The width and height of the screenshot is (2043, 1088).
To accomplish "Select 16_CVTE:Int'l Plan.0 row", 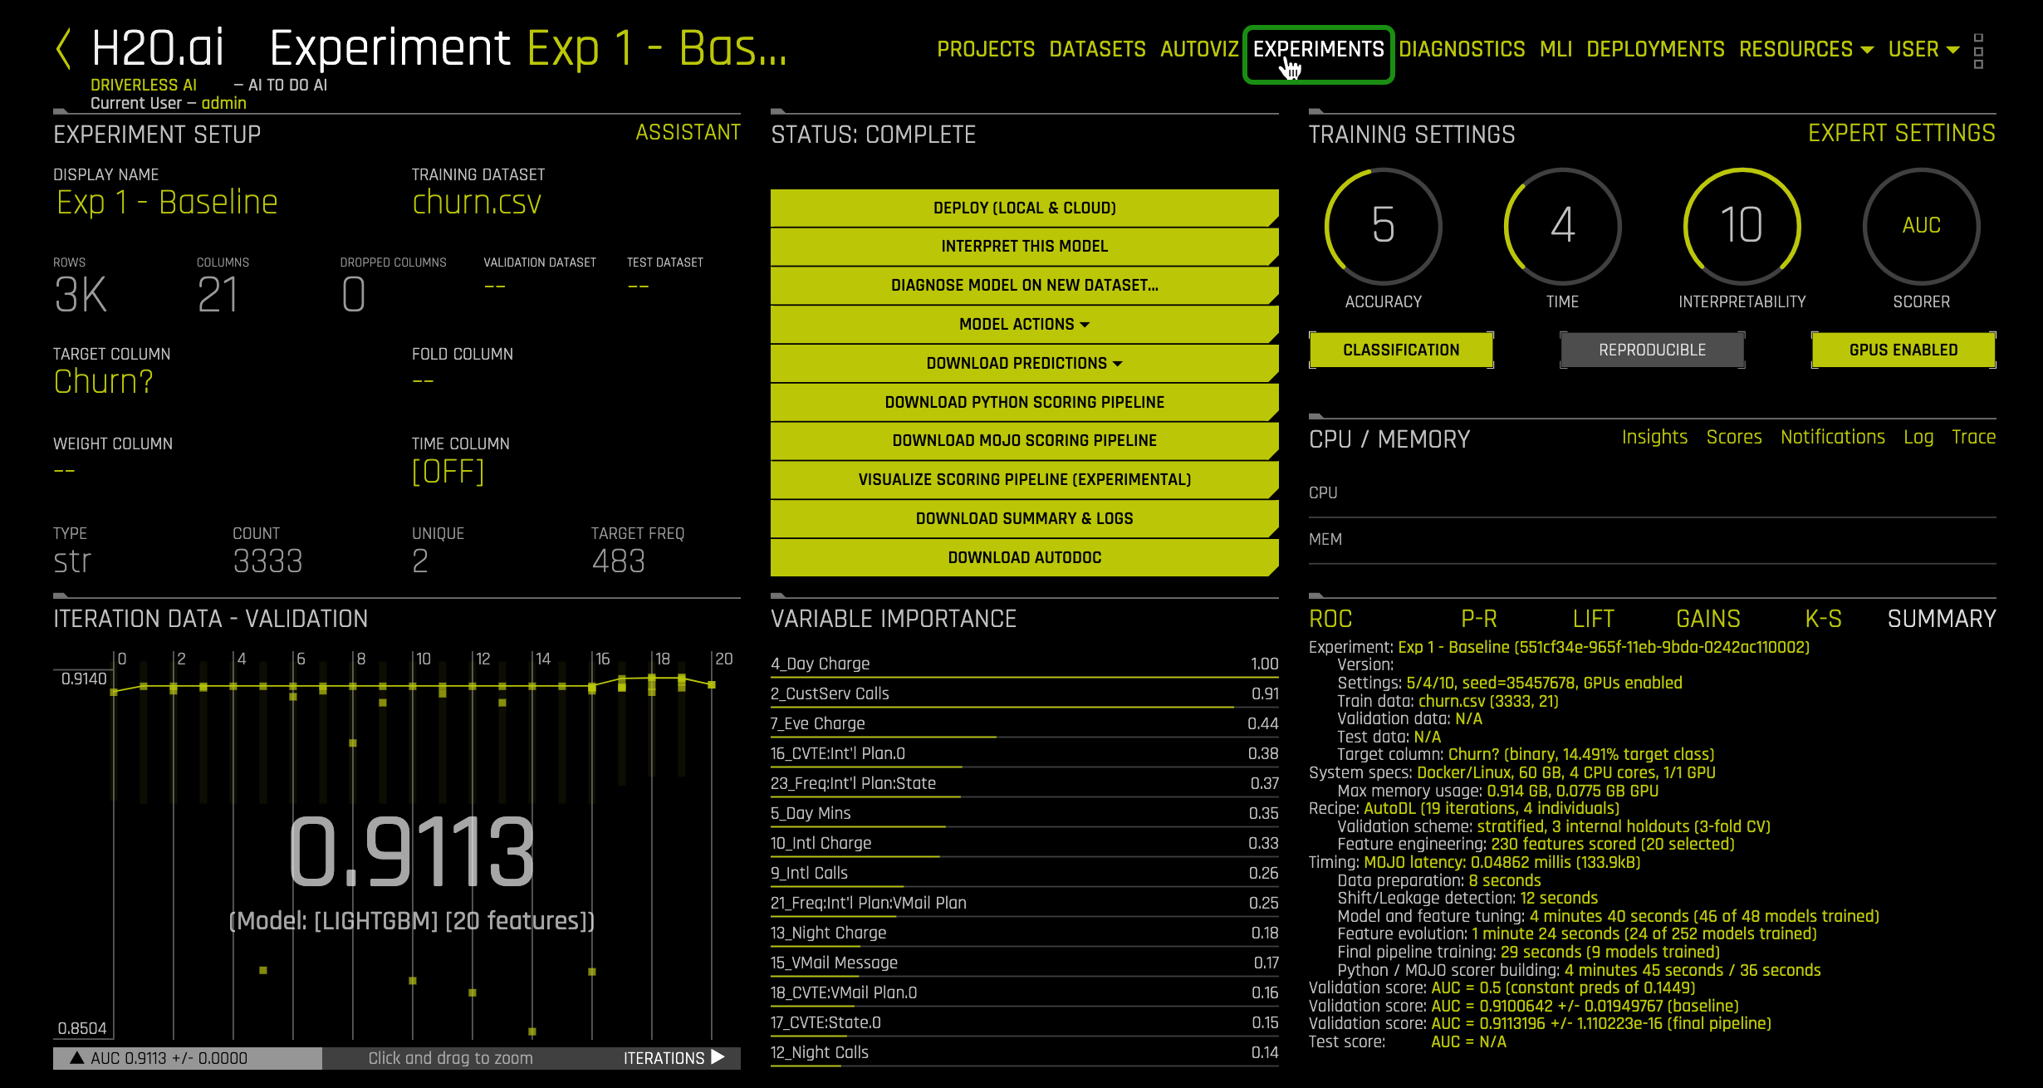I will coord(1024,754).
